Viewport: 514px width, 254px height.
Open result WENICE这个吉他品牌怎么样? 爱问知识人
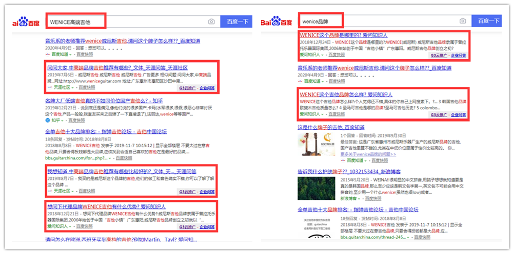click(346, 95)
